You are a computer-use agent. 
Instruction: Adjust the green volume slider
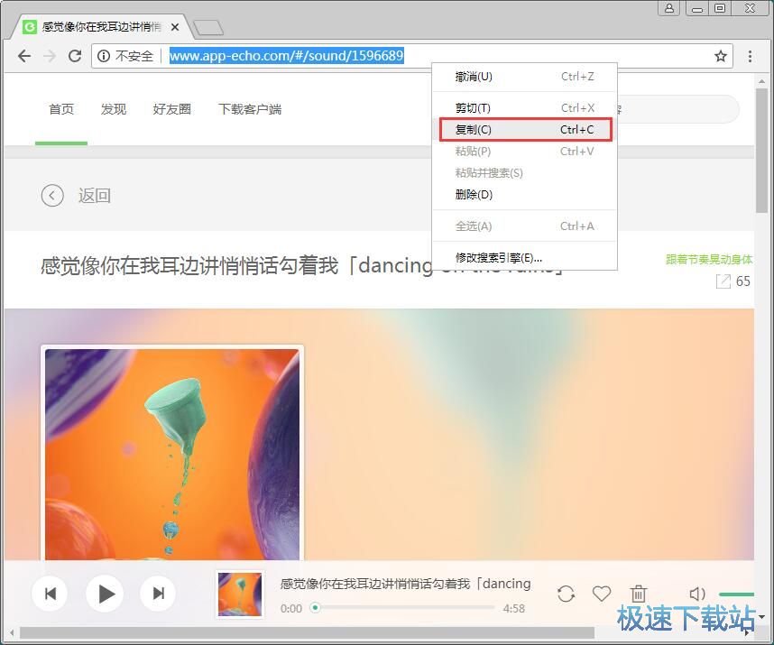(736, 594)
